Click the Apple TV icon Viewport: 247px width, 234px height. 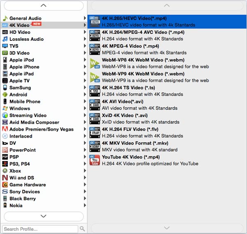[5, 81]
